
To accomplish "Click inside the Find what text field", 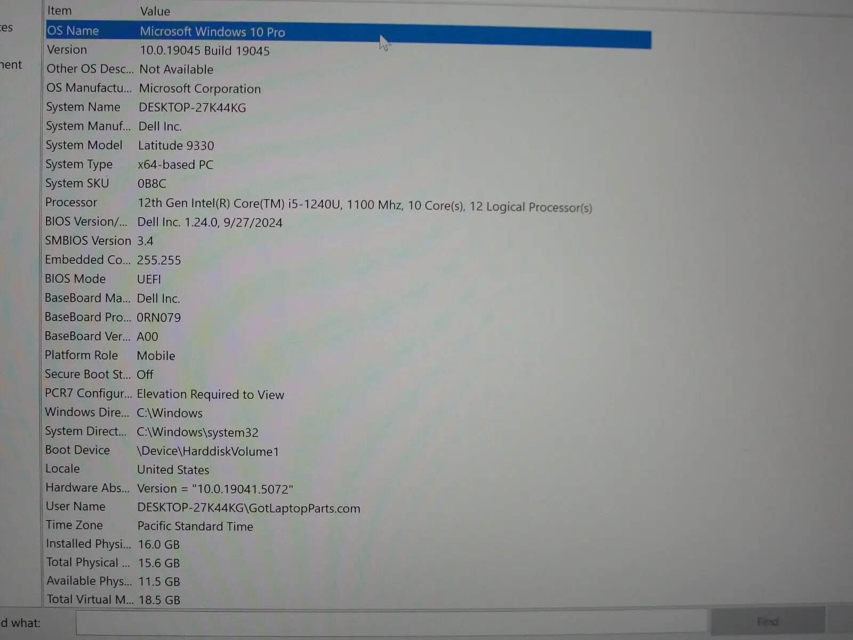I will (x=373, y=620).
